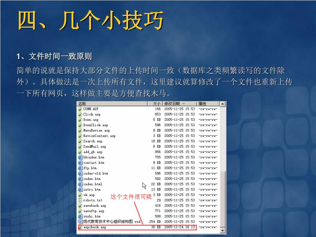316x237 pixels.
Task: Select the file name index.html
Action: pyautogui.click(x=93, y=184)
